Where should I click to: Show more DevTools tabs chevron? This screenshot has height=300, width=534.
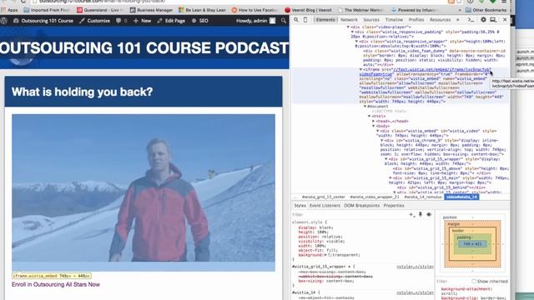(458, 20)
